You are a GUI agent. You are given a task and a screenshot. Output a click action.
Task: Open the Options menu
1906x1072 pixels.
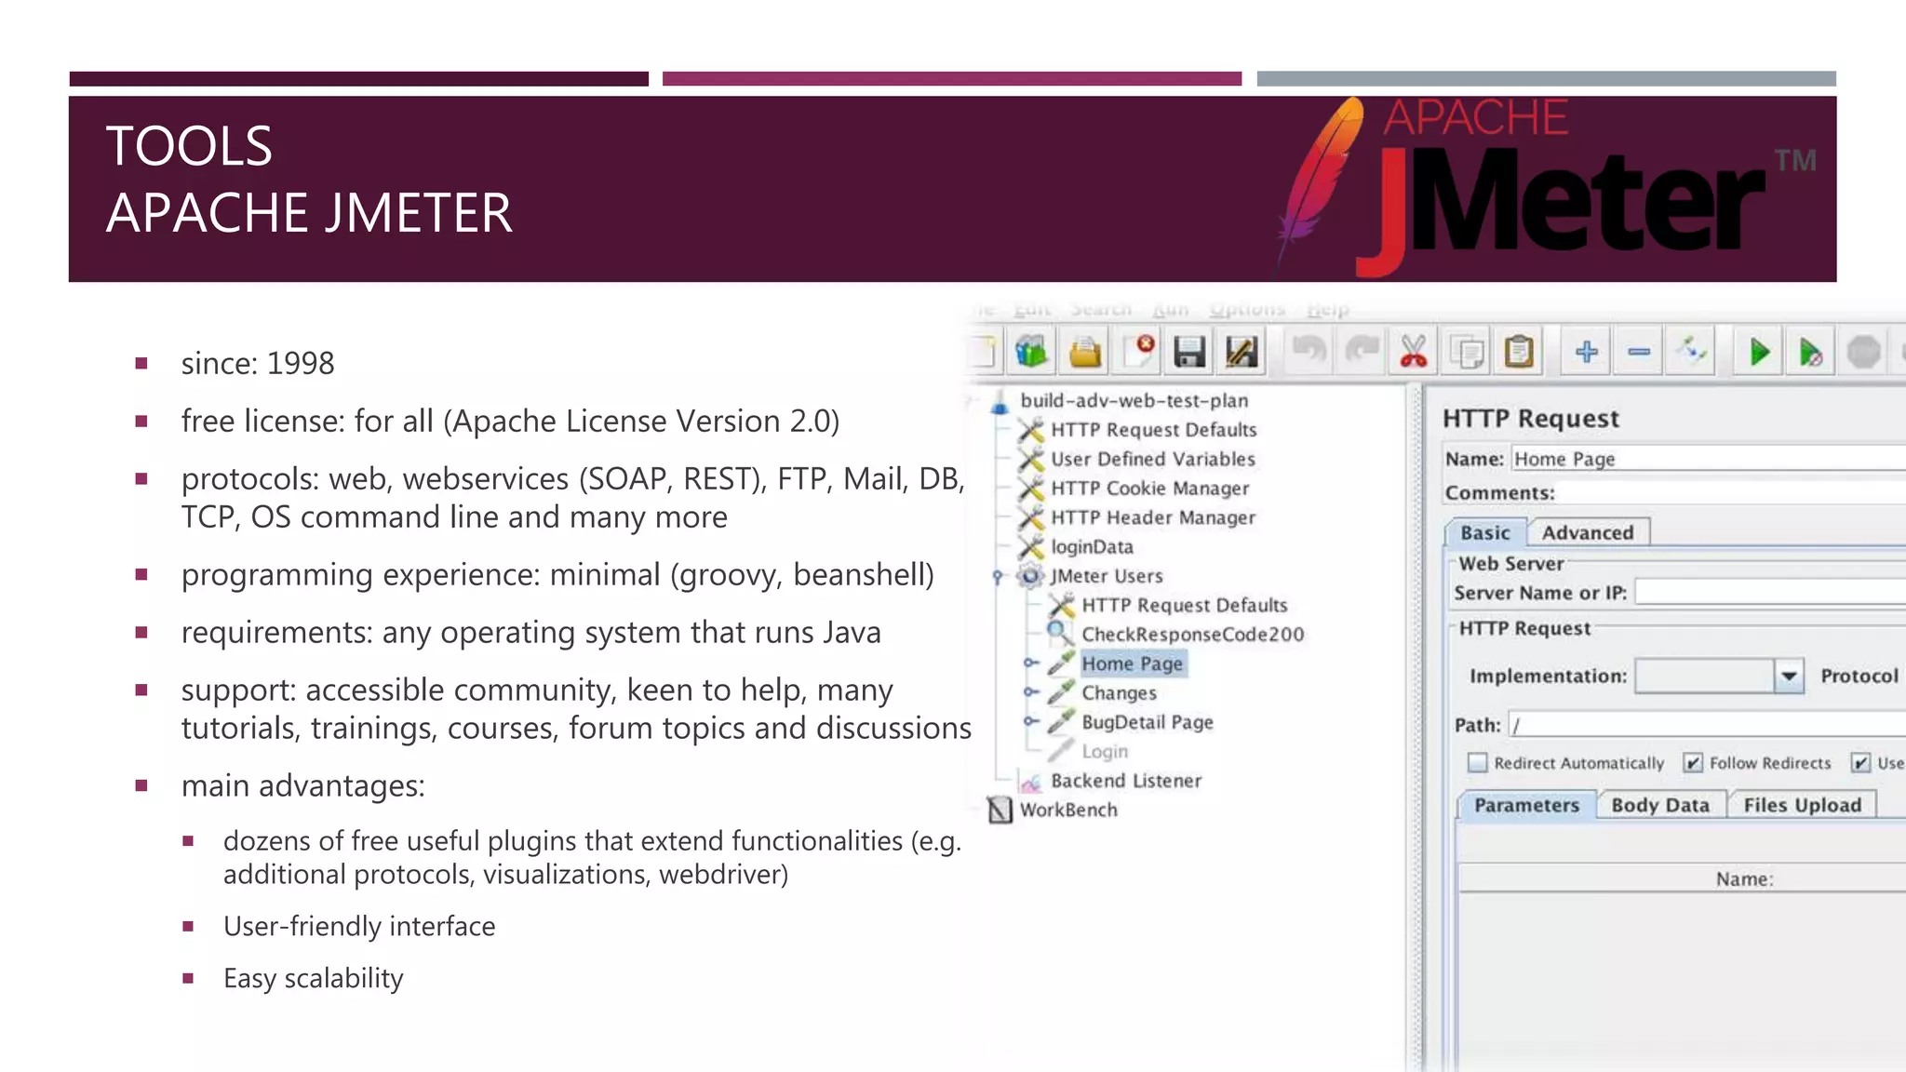[1247, 309]
